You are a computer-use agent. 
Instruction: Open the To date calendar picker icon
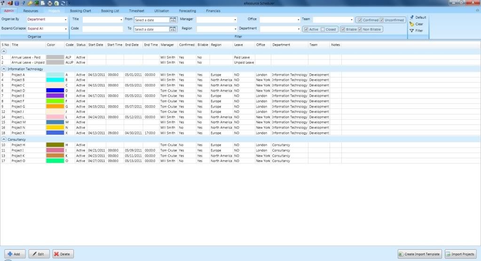point(173,30)
